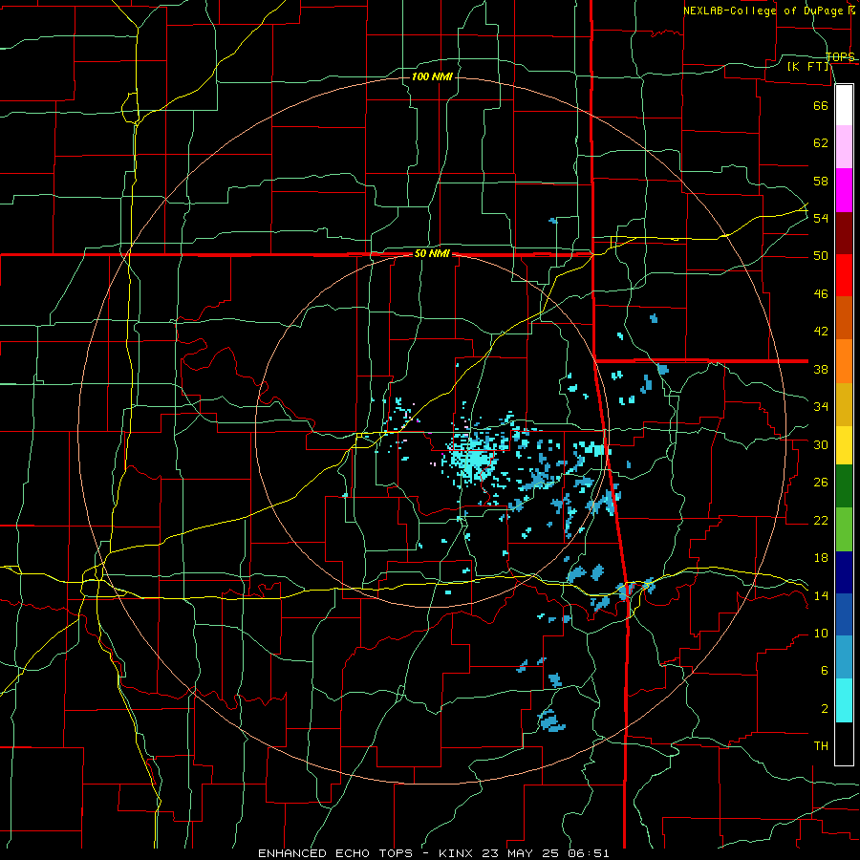Click the yellow legend swatch near 30

(x=844, y=445)
